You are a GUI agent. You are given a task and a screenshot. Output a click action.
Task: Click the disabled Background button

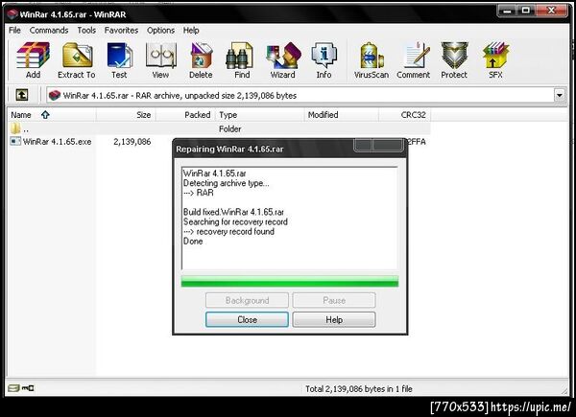247,300
